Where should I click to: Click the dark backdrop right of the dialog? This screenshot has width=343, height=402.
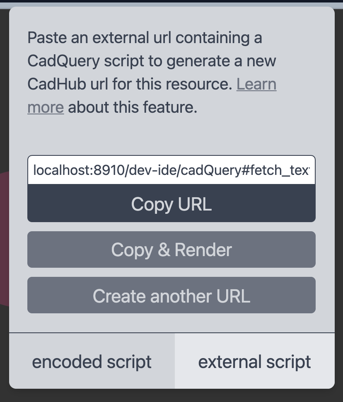[339, 207]
